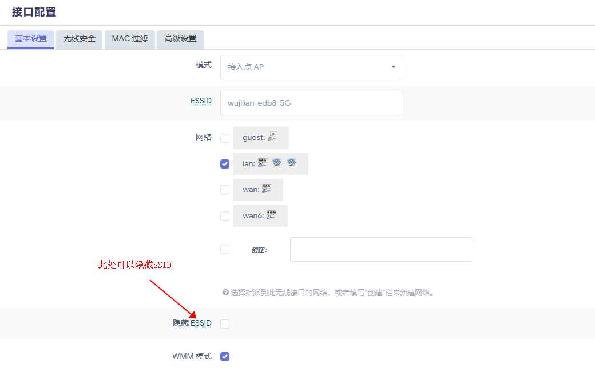595x380 pixels.
Task: Enable the guest network checkbox
Action: [x=225, y=138]
